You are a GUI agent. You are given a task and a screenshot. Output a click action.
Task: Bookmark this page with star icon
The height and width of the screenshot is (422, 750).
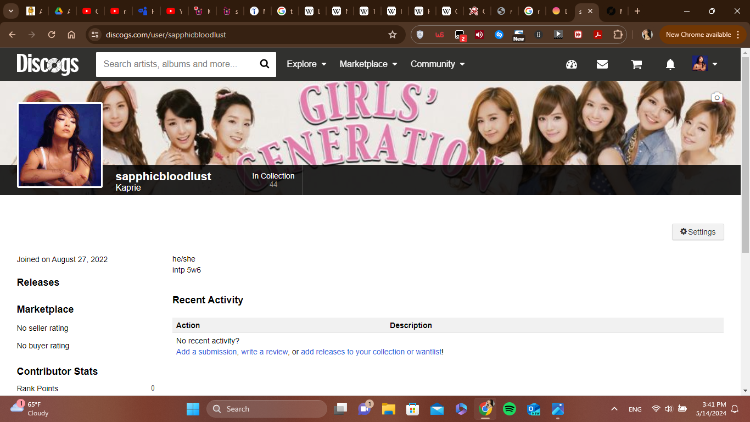tap(393, 35)
